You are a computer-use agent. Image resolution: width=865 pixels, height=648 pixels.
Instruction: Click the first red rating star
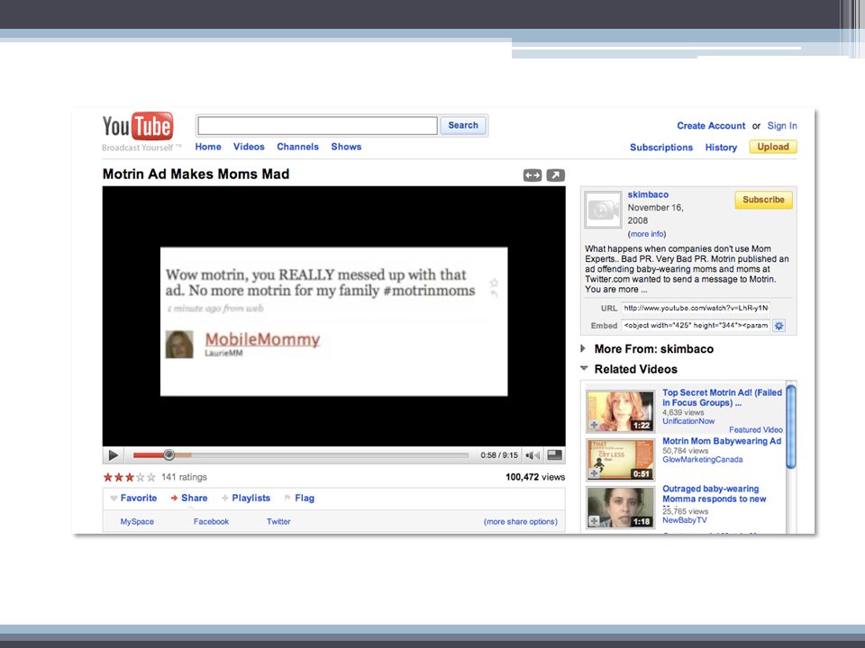[108, 477]
